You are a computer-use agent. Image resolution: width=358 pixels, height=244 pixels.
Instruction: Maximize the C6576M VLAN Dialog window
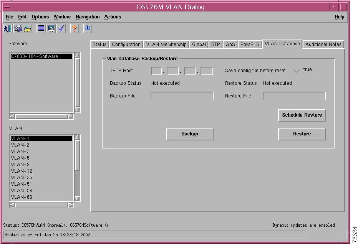click(343, 7)
